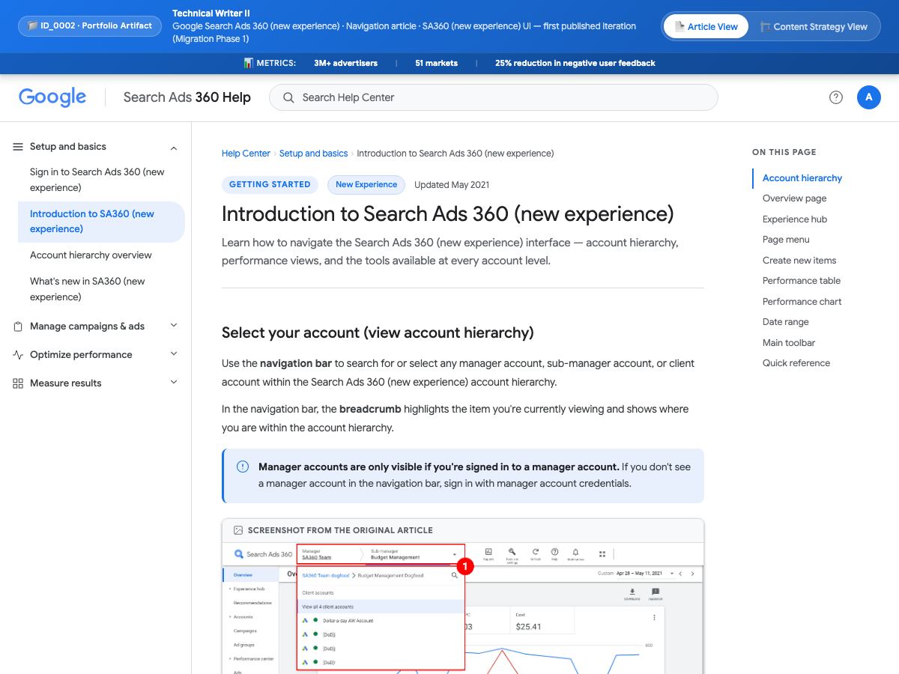Click the document icon on Article View
This screenshot has height=674, width=899.
680,26
